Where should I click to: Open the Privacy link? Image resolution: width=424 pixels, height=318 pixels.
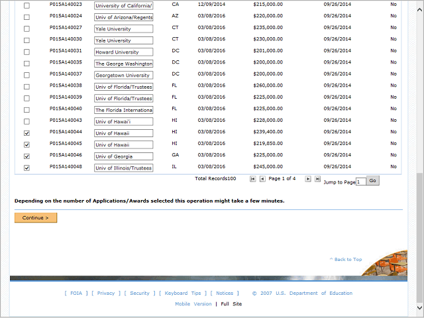[x=106, y=293]
